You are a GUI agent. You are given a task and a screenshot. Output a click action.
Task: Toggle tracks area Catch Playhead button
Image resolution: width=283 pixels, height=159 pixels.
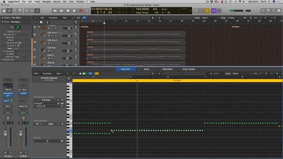coord(84,18)
